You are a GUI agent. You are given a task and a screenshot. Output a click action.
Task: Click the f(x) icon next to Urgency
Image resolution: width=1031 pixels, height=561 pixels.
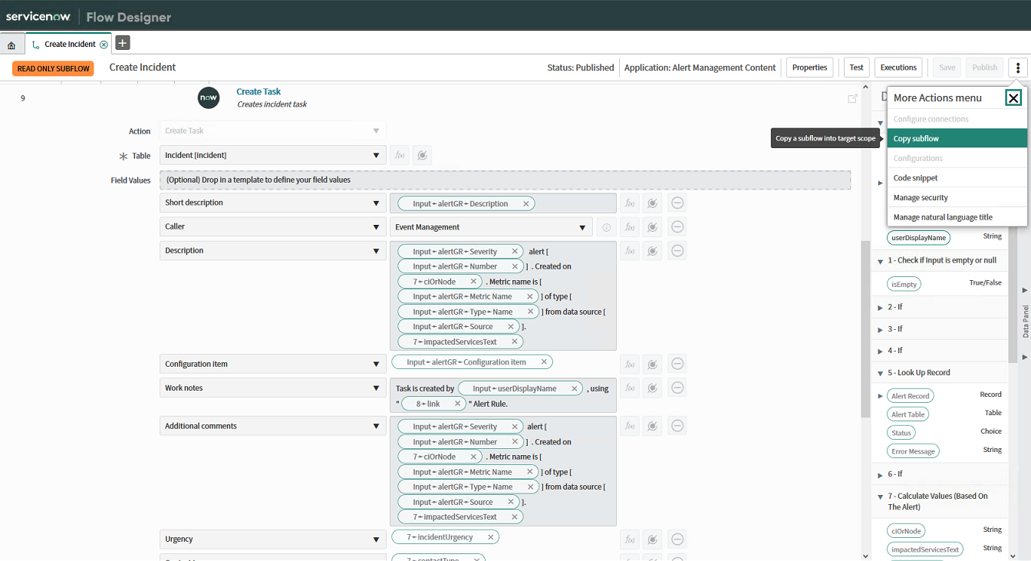[629, 539]
